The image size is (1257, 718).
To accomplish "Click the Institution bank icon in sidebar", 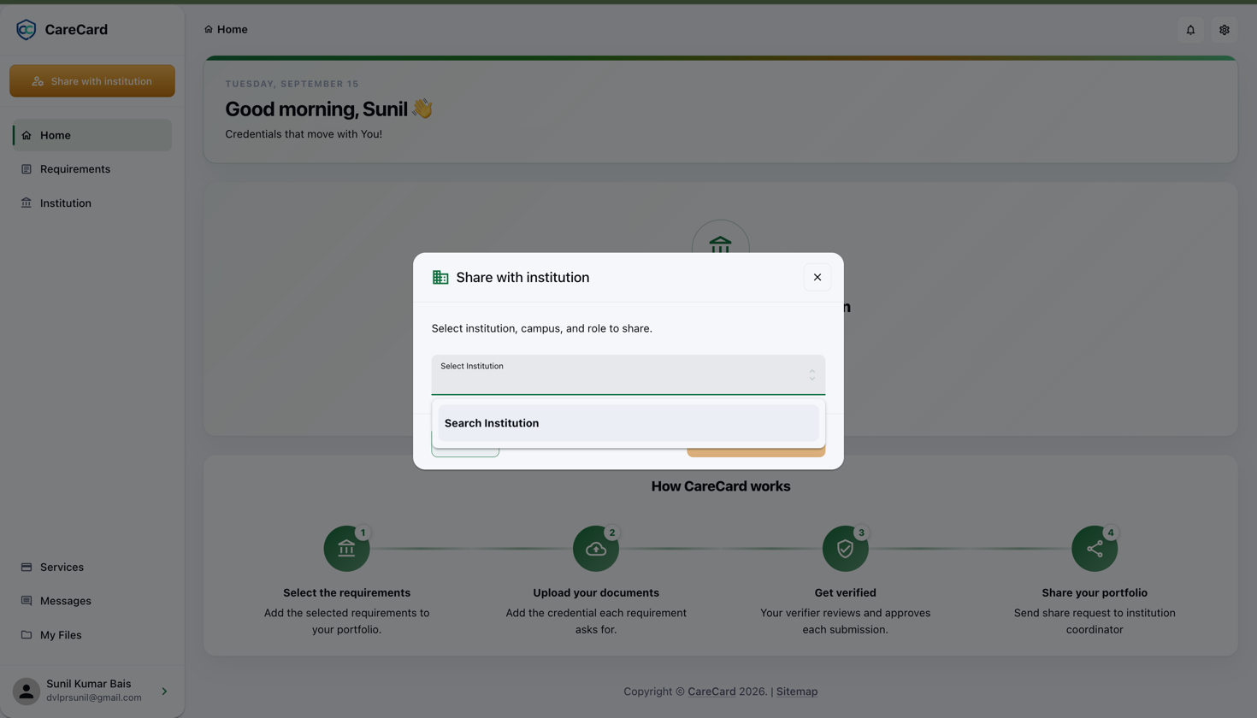I will tap(27, 203).
